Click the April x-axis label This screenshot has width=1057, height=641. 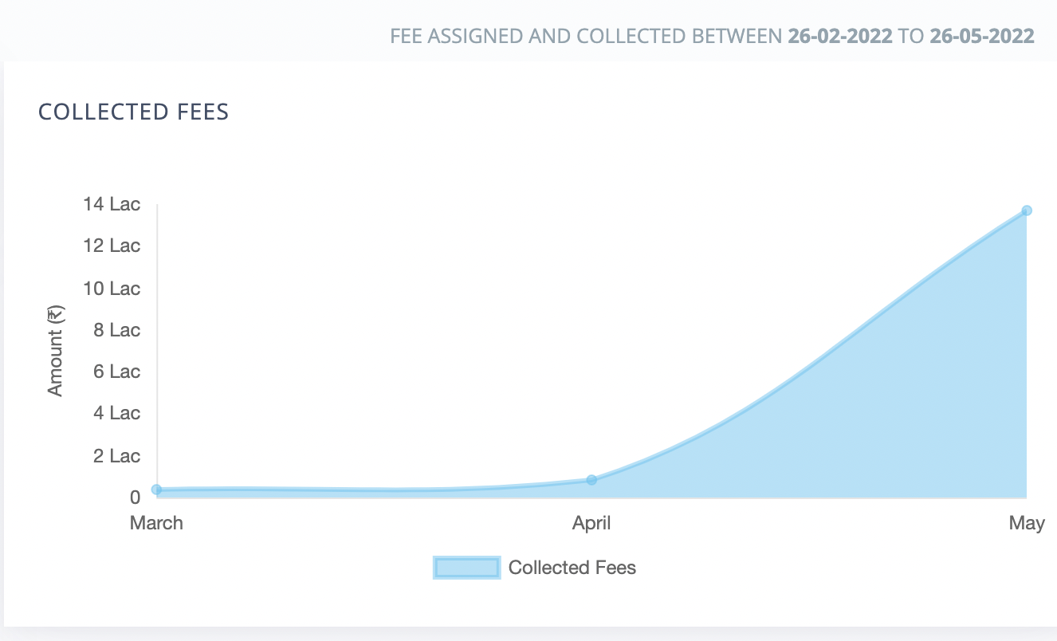point(591,523)
